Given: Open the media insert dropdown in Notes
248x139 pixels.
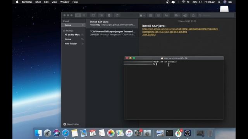Looking at the screenshot, I should click(x=177, y=15).
